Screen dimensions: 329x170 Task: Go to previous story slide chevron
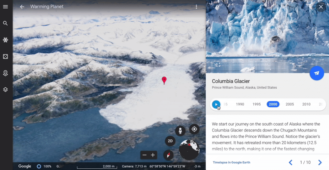pos(291,162)
